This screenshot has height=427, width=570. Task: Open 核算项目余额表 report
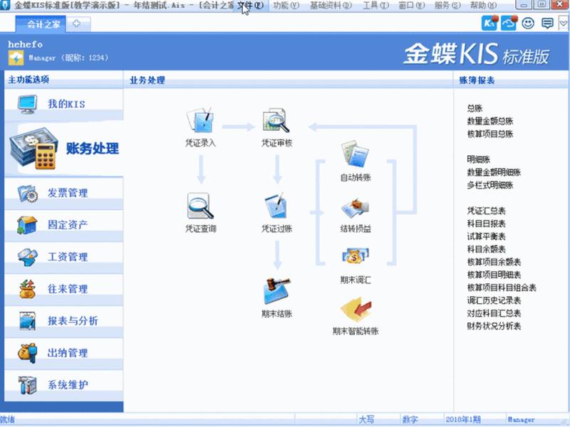click(x=494, y=262)
